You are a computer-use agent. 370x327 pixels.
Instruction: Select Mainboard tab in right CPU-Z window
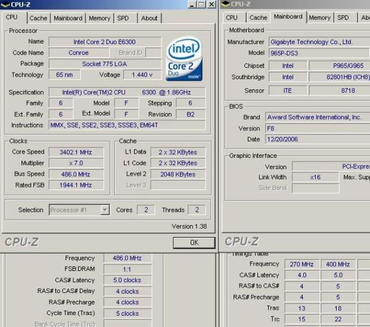(x=288, y=17)
